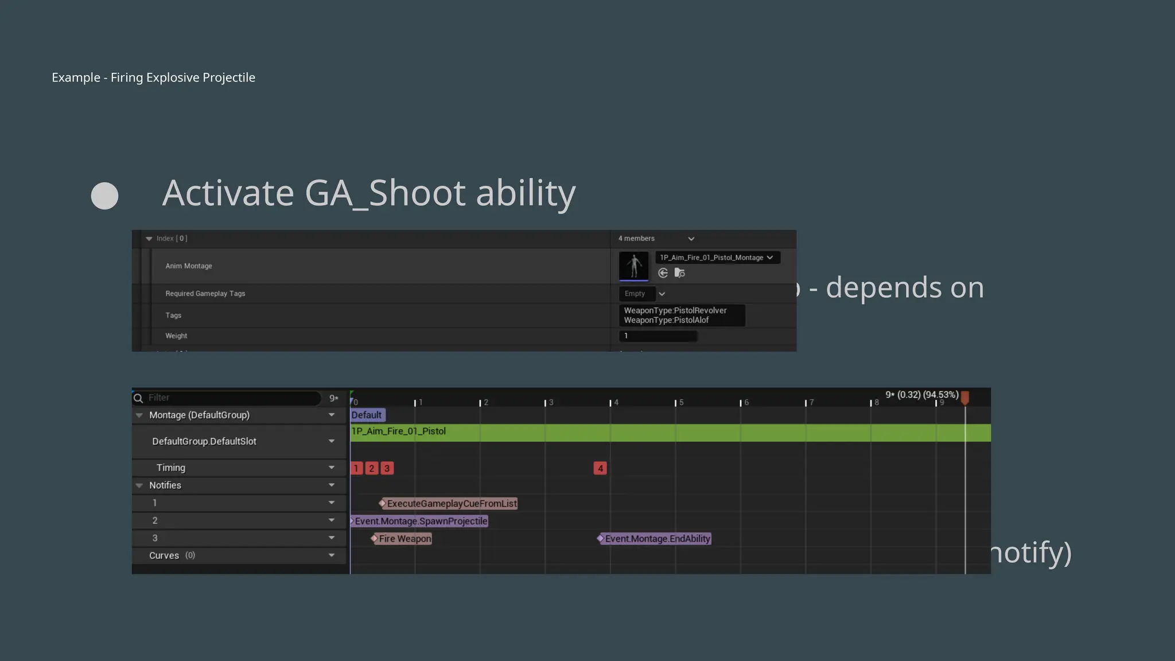1175x661 pixels.
Task: Click the Example - Firing Explosive Projectile title
Action: [153, 77]
